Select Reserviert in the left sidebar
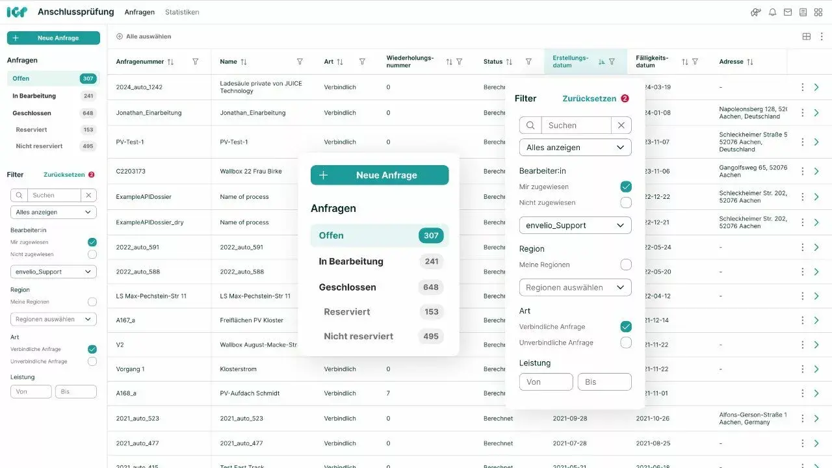 53,130
